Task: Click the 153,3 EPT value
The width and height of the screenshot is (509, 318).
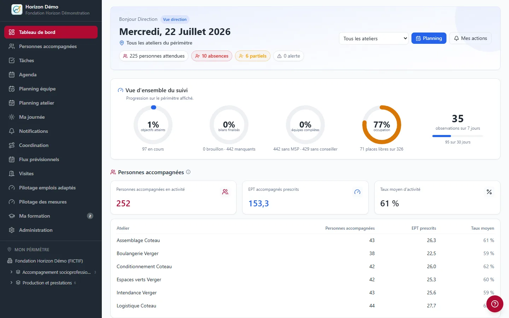Action: coord(259,204)
